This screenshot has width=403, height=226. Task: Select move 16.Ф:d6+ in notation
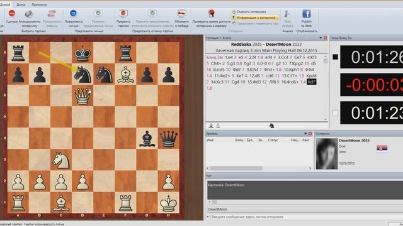pyautogui.click(x=290, y=82)
